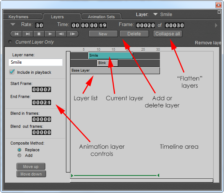Step back one frame

point(61,34)
